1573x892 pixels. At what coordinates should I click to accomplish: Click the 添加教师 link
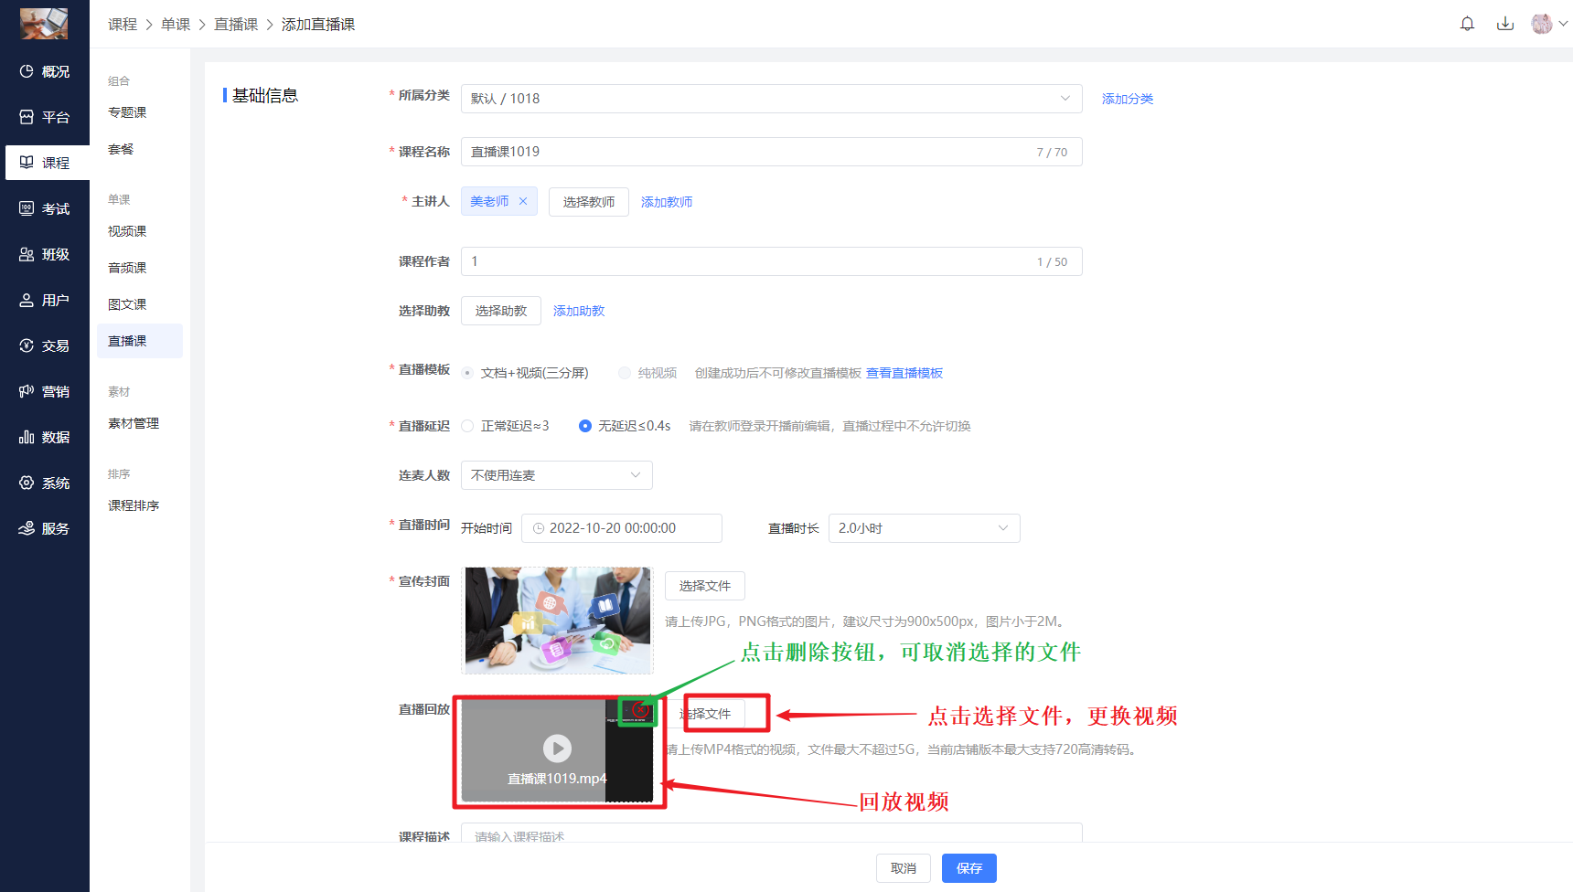point(667,202)
